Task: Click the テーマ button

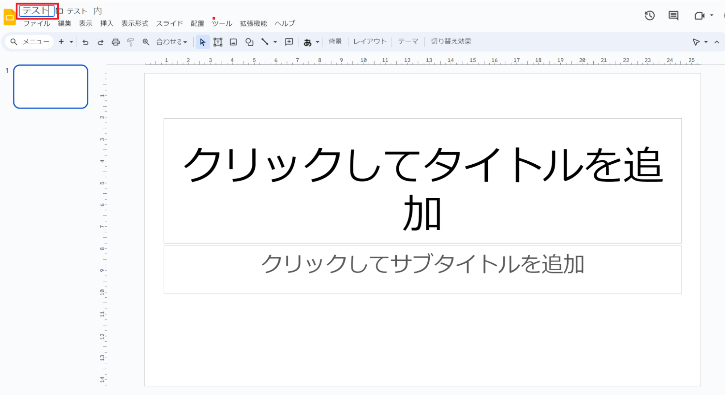Action: tap(408, 42)
